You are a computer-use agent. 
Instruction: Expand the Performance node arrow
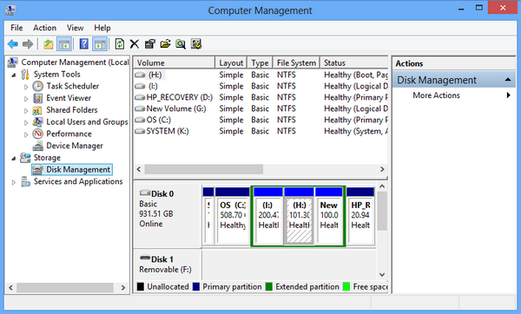(26, 134)
